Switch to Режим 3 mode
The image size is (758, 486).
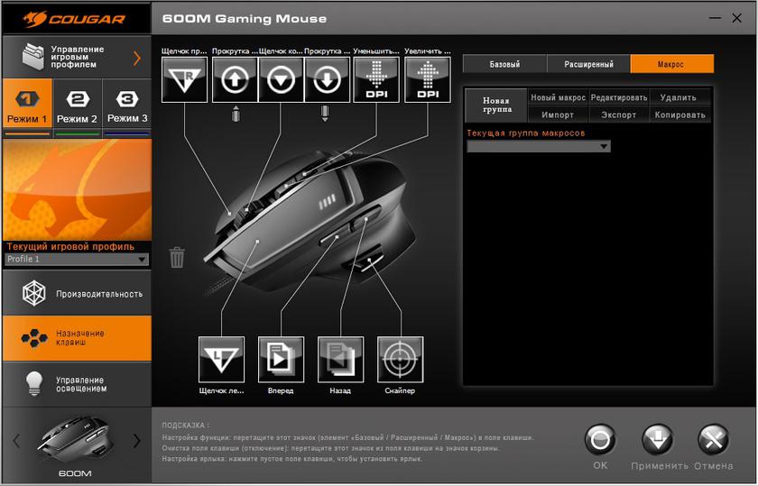pos(127,106)
